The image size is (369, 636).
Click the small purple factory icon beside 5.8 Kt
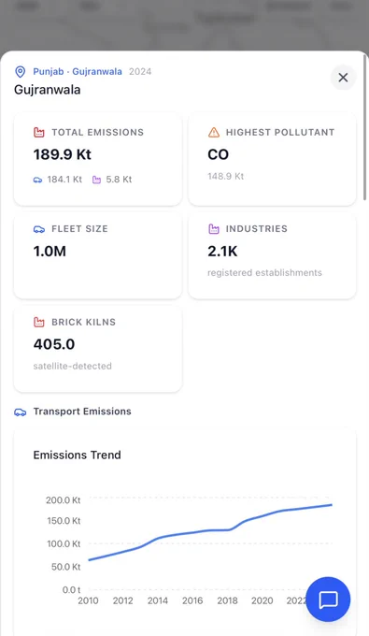tap(96, 180)
